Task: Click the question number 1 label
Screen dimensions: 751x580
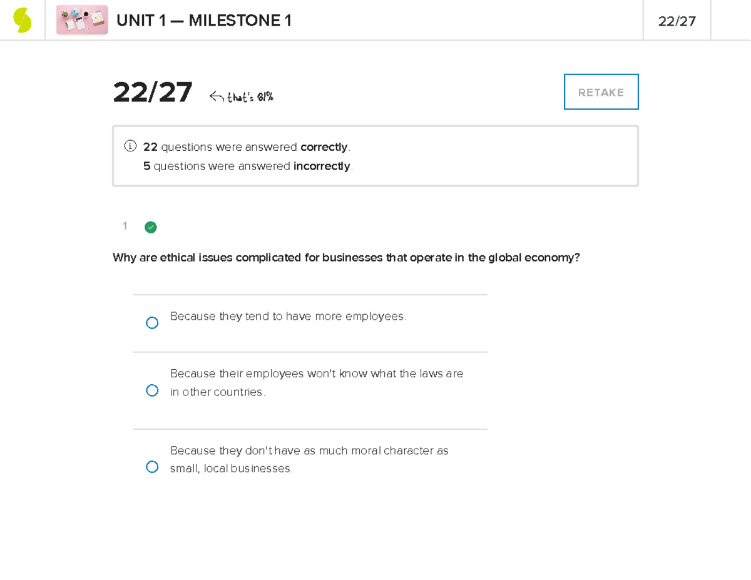Action: coord(125,226)
